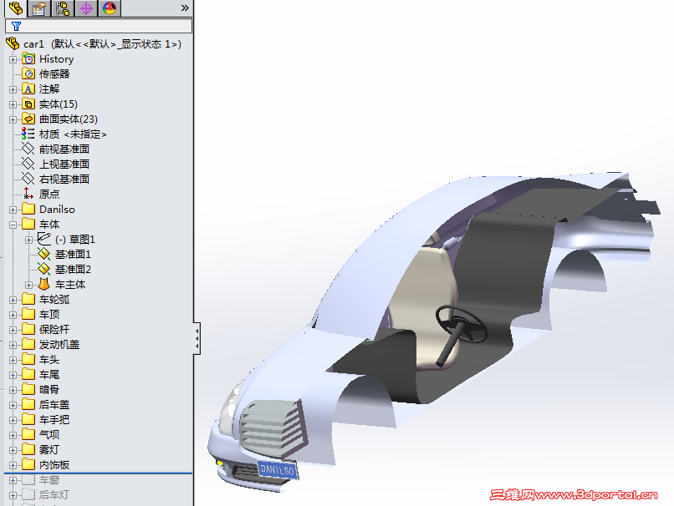Select the 基准面1 plane icon

[44, 254]
